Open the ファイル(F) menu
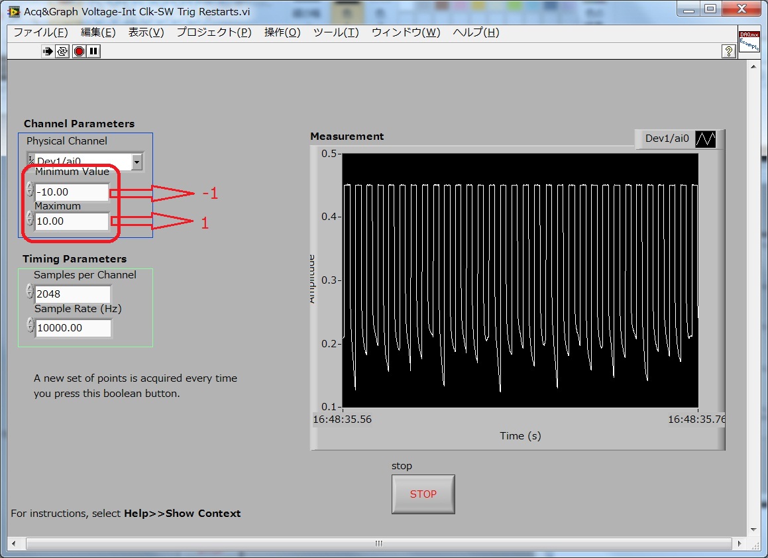768x558 pixels. coord(40,32)
